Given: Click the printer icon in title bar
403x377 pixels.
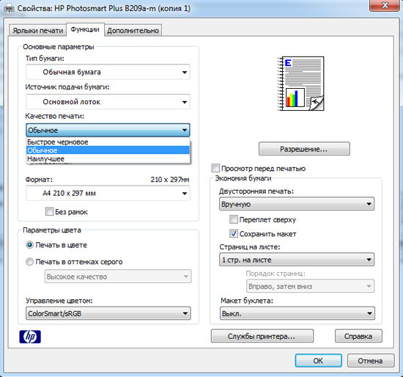Looking at the screenshot, I should click(x=9, y=9).
